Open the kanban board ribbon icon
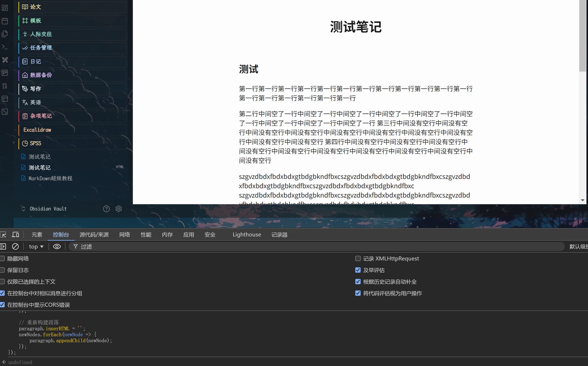This screenshot has width=588, height=366. click(5, 73)
